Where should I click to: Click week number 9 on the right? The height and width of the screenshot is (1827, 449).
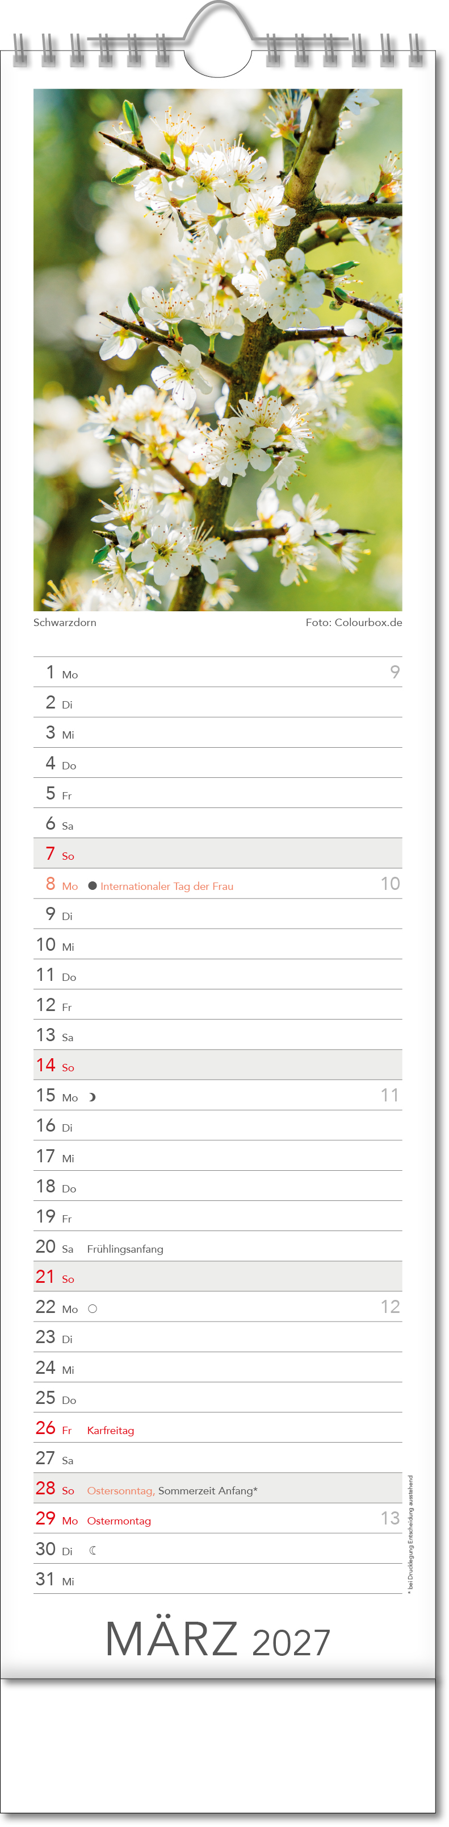pyautogui.click(x=395, y=672)
